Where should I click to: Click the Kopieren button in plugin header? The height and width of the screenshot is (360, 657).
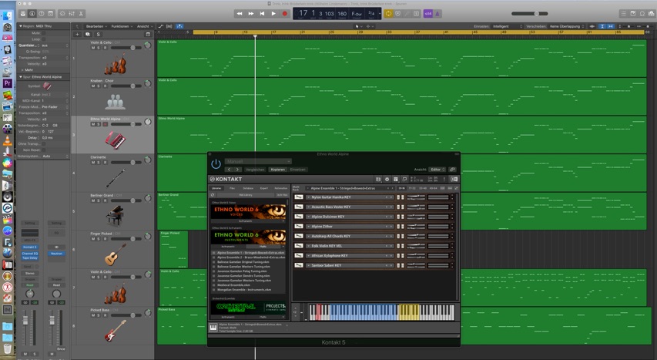(x=277, y=170)
